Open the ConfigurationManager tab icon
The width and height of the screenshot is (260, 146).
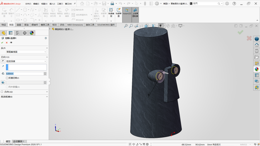point(17,33)
